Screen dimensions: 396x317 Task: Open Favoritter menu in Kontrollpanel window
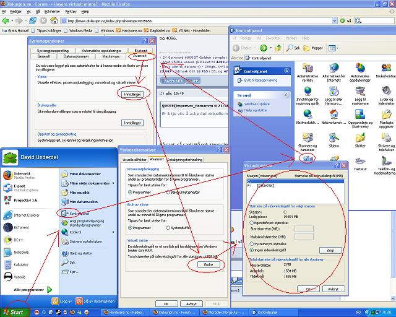click(273, 38)
